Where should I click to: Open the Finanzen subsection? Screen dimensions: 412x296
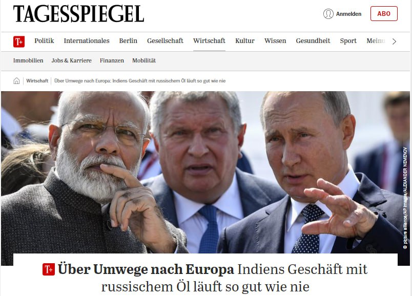tap(112, 60)
